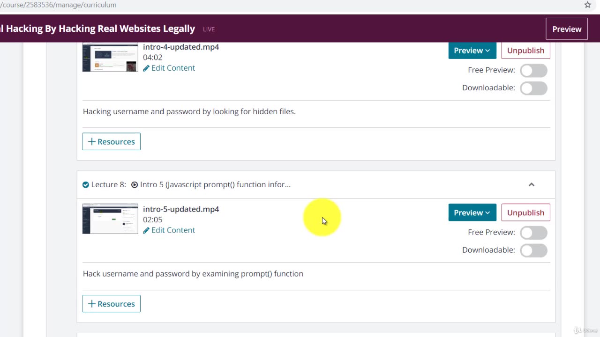Screen dimensions: 600x337
Task: Click Lecture 8 green checkmark icon
Action: click(x=86, y=185)
